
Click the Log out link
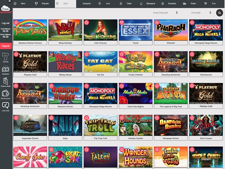[6, 23]
